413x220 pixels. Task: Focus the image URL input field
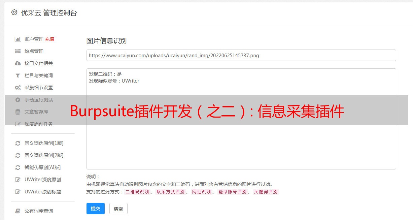[x=241, y=55]
